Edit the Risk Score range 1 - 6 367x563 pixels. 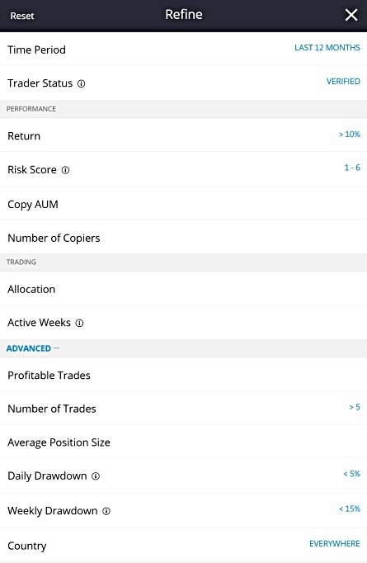[352, 168]
